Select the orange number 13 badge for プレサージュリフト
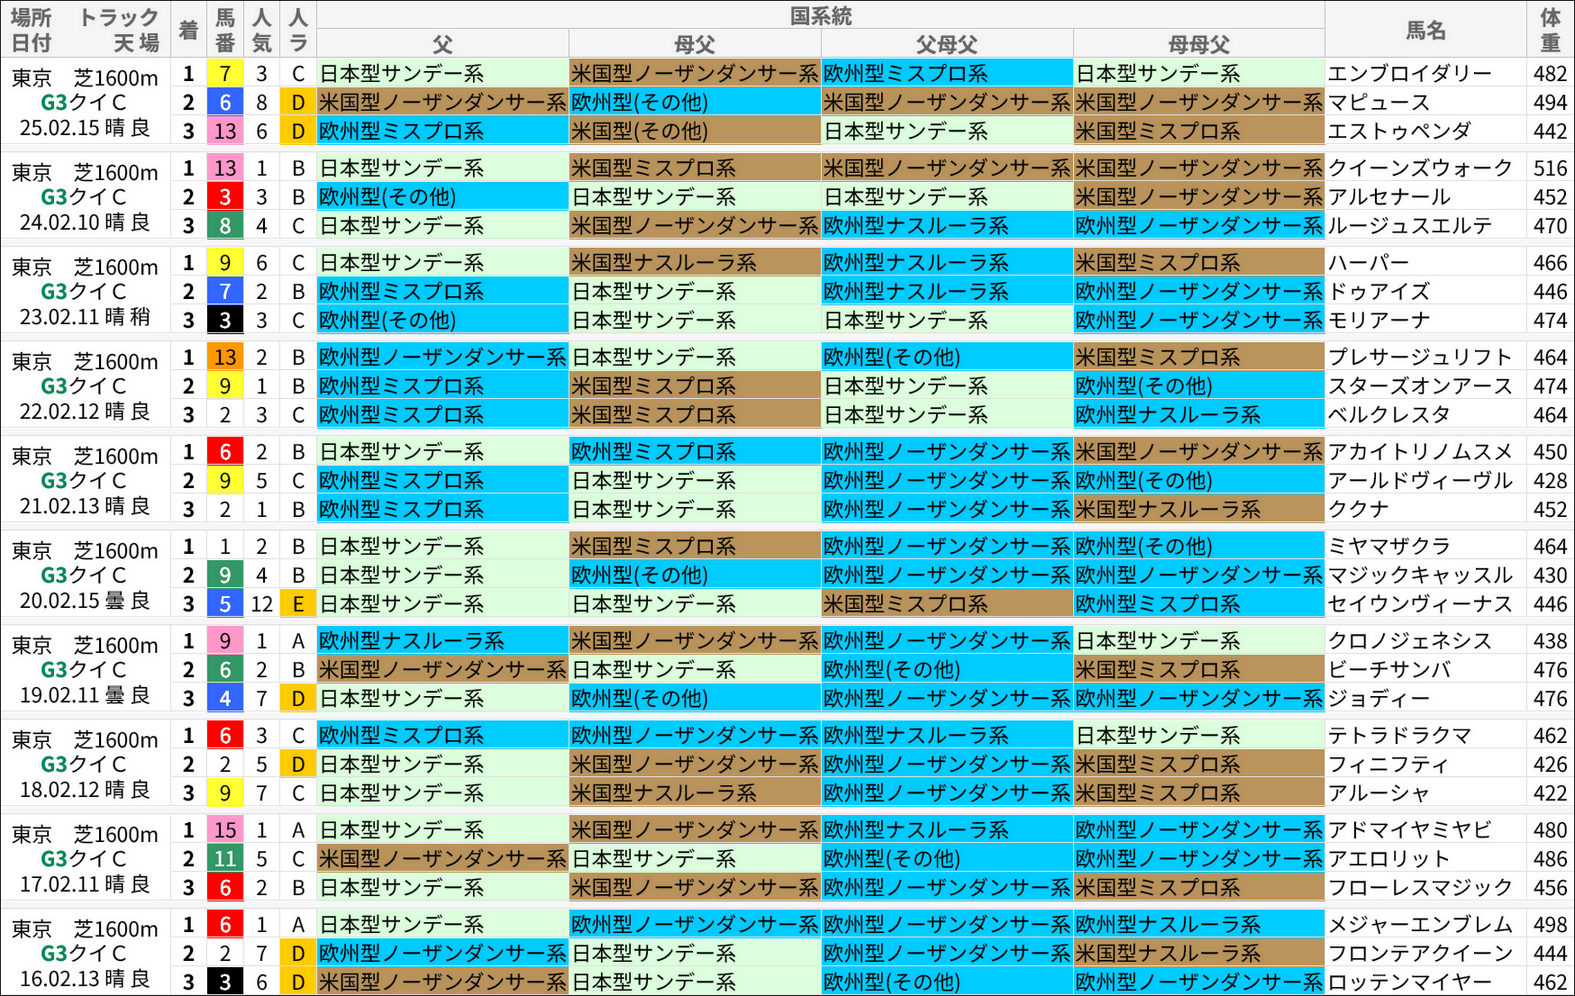 click(x=223, y=357)
